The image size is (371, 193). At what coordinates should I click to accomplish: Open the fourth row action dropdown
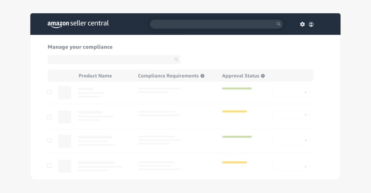(291, 167)
